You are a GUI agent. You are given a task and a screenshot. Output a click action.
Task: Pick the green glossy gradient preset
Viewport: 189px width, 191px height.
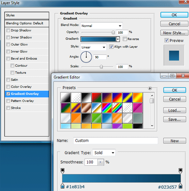pos(97,118)
